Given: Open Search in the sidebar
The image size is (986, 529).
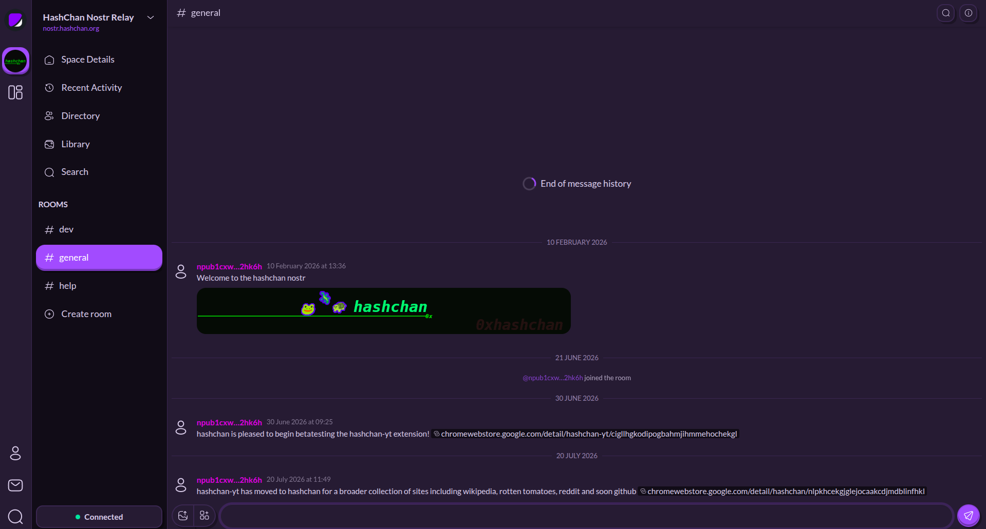Looking at the screenshot, I should 99,172.
